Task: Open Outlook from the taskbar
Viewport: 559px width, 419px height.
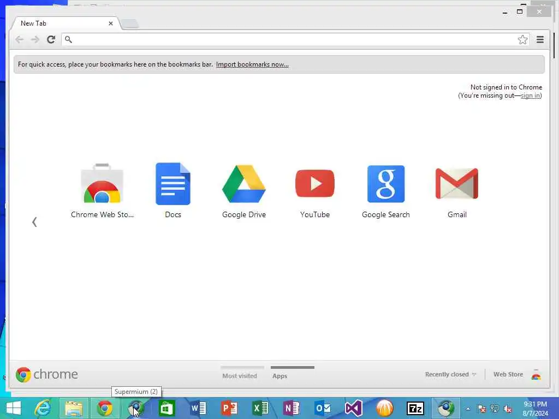Action: point(323,408)
